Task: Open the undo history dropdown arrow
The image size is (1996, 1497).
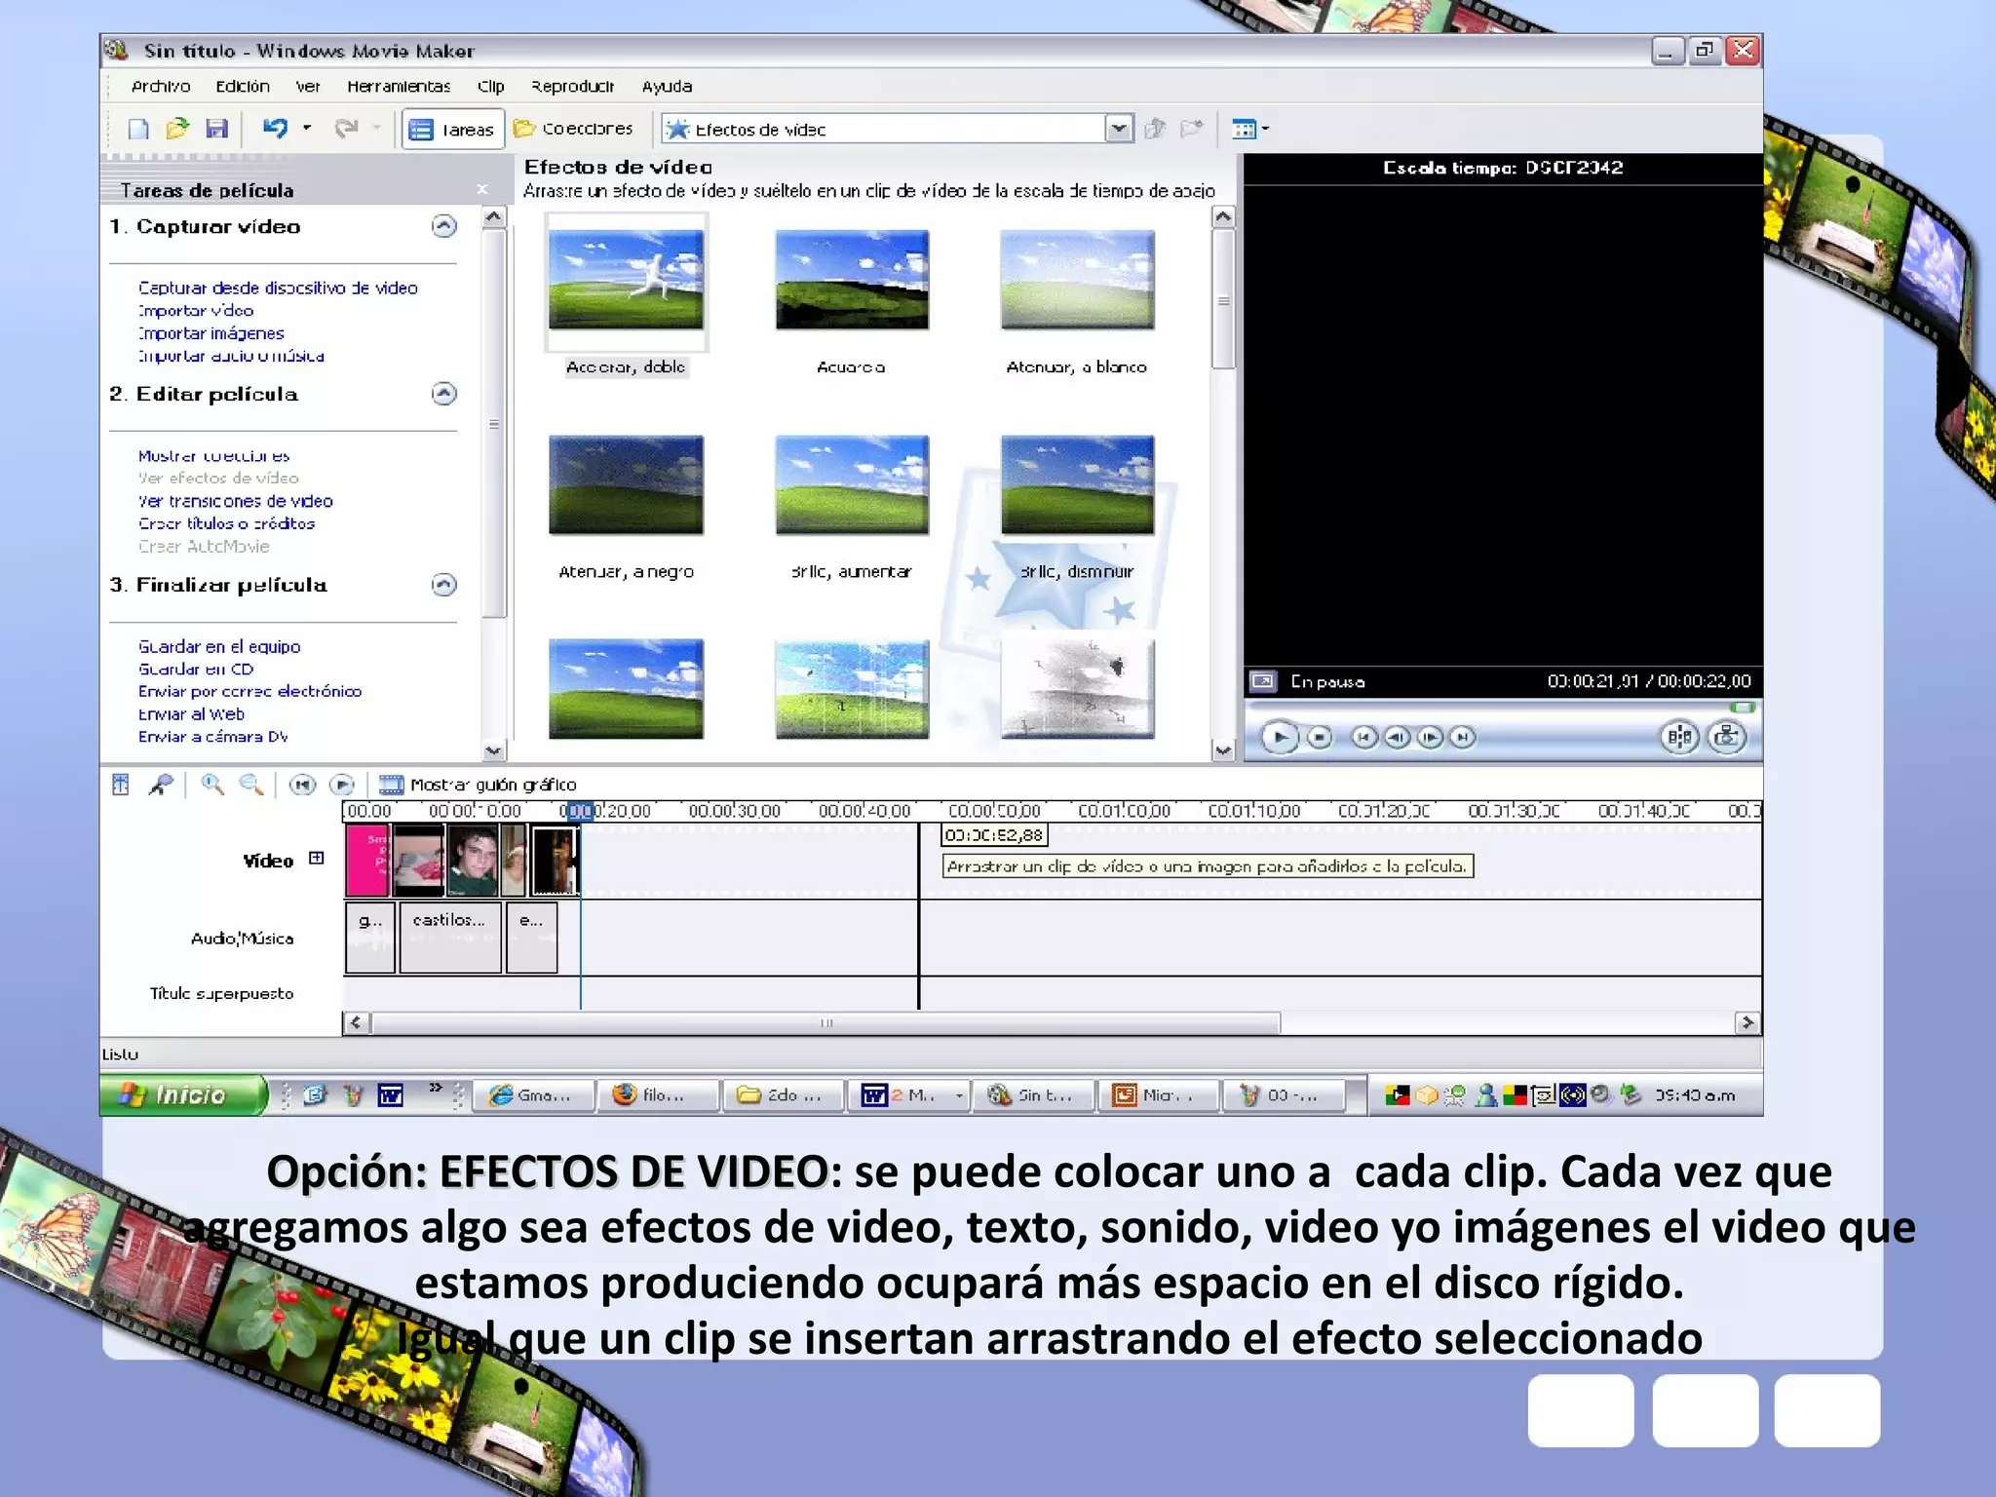Action: coord(306,129)
